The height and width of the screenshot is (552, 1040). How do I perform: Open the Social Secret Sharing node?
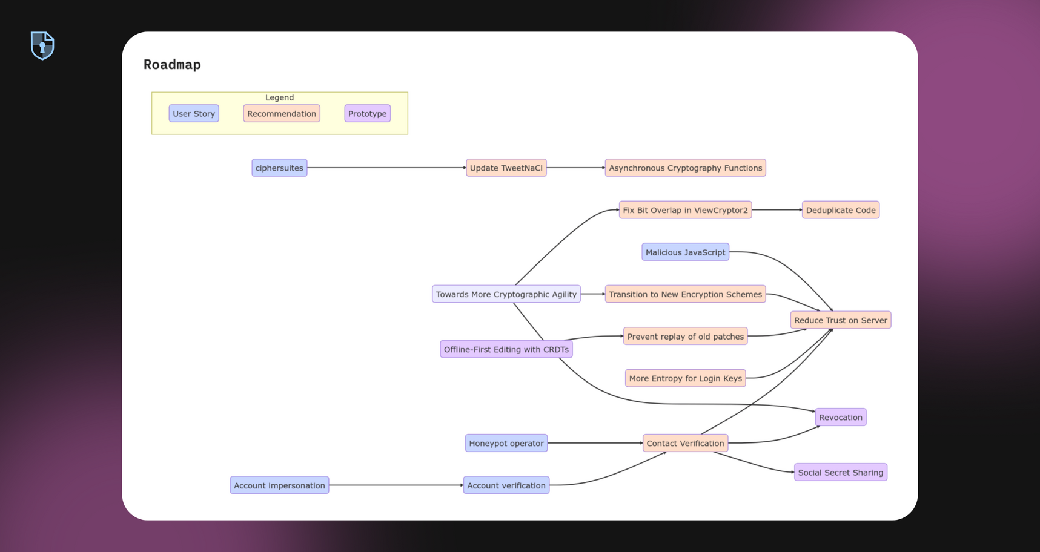click(x=840, y=472)
